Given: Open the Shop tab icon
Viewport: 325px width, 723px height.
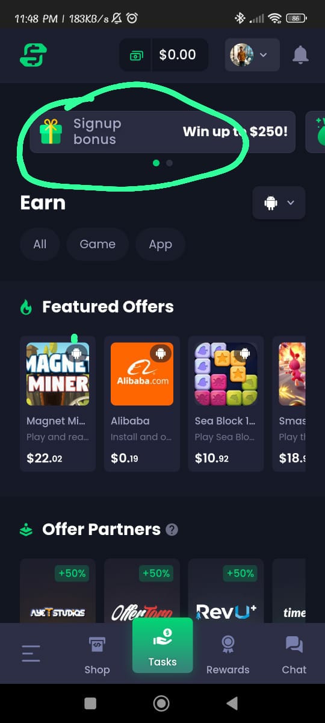Looking at the screenshot, I should pos(97,645).
